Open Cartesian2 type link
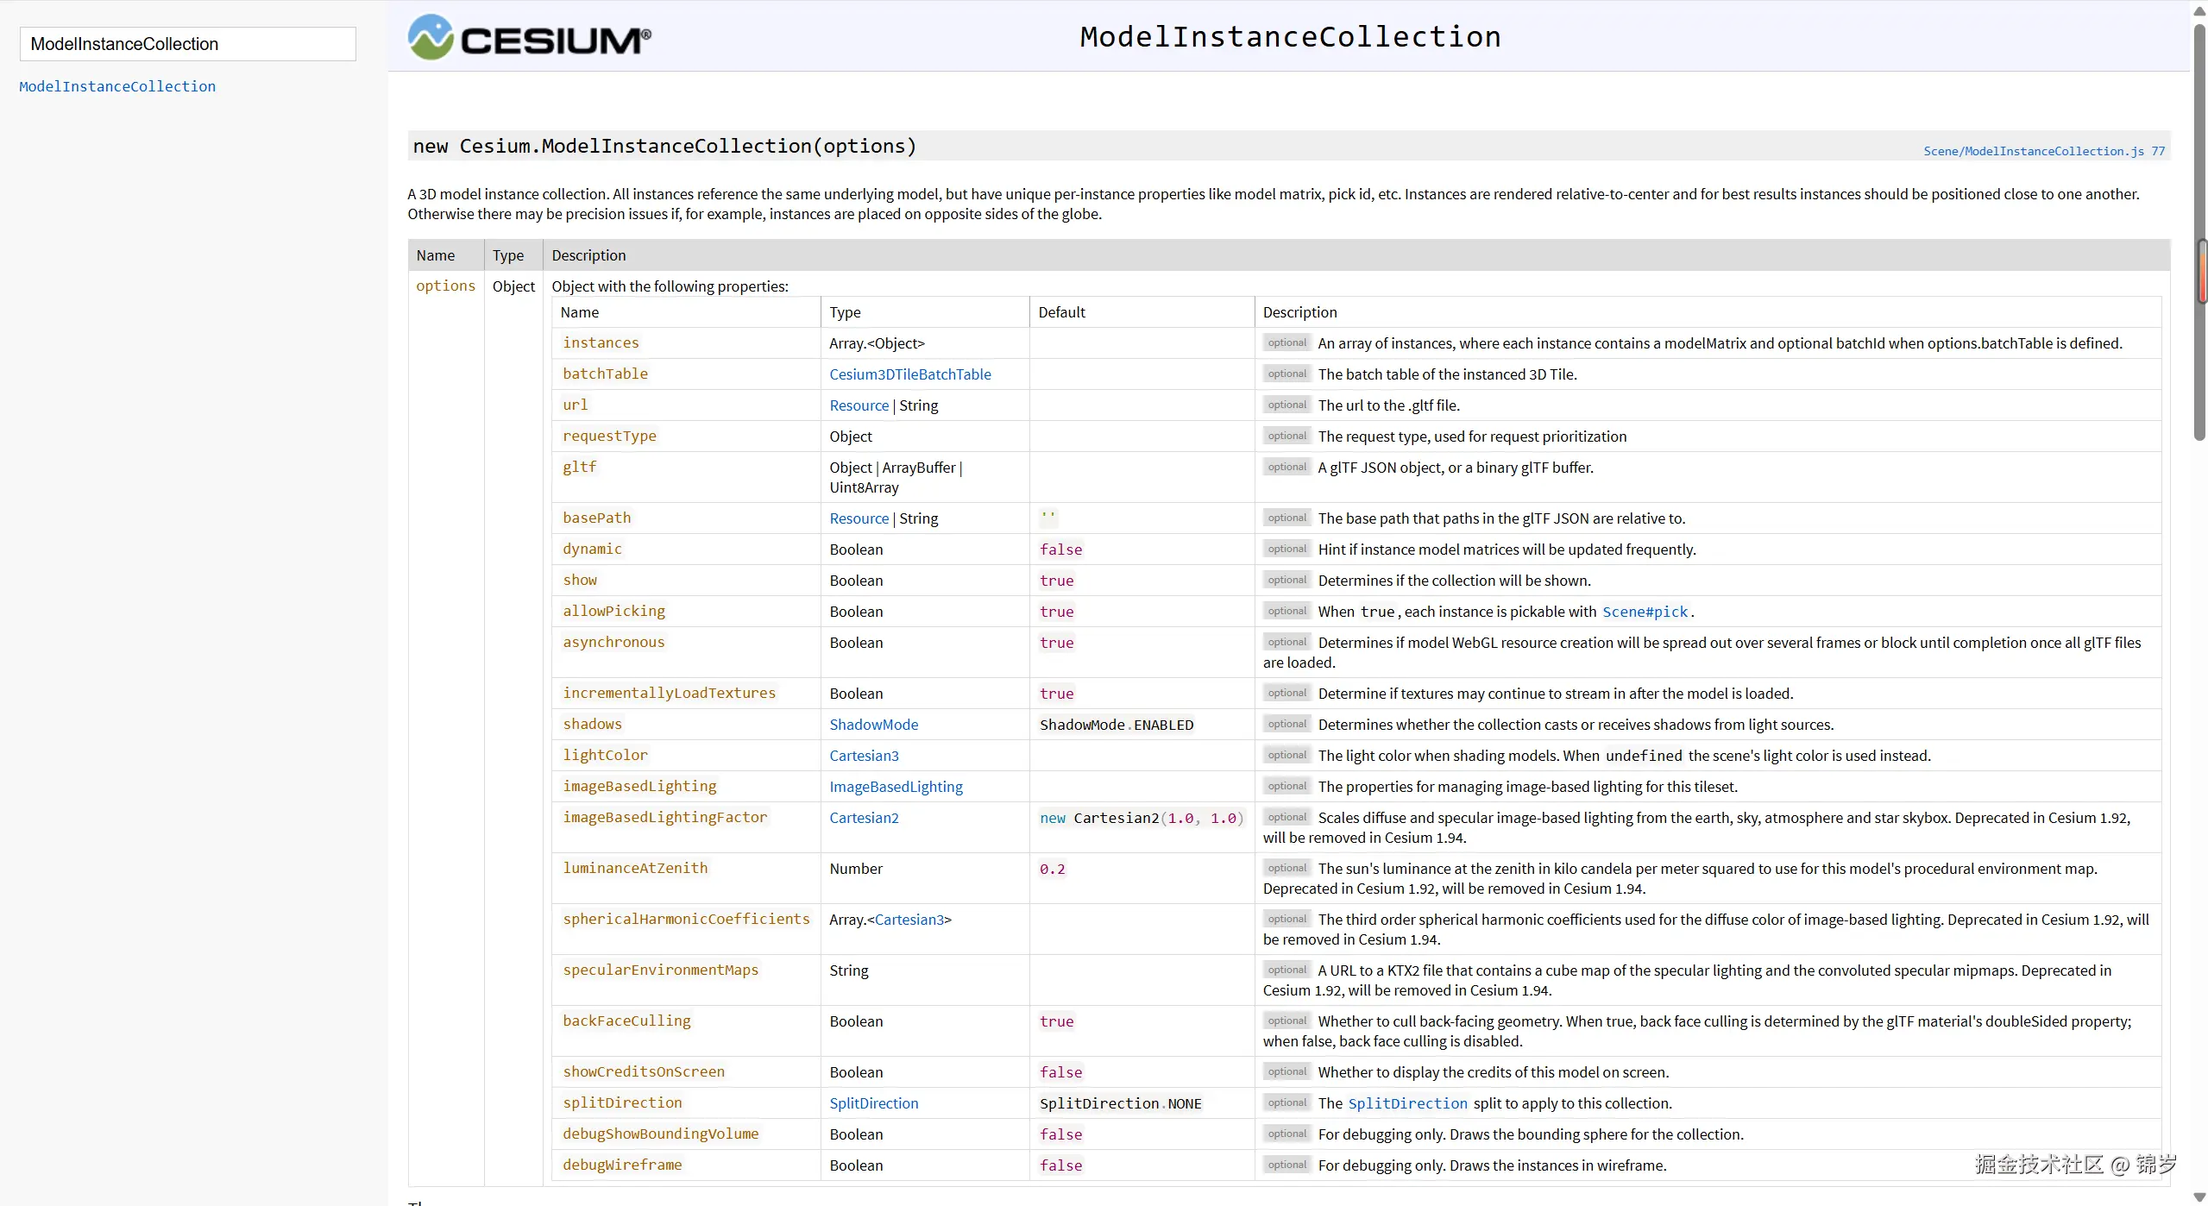 pos(864,818)
